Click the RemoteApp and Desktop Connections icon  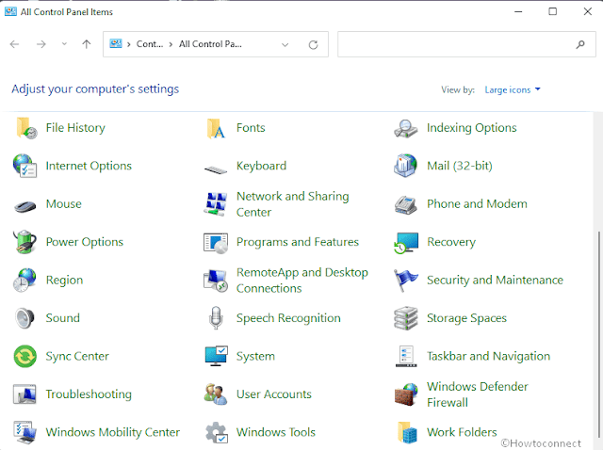tap(216, 281)
